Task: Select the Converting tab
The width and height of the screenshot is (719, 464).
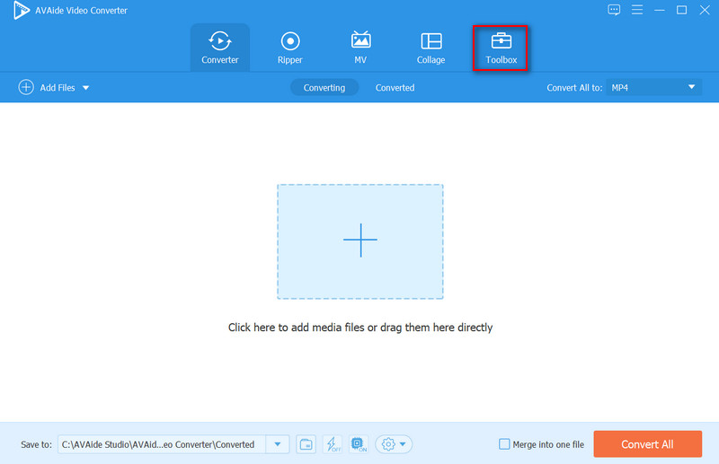Action: [324, 88]
